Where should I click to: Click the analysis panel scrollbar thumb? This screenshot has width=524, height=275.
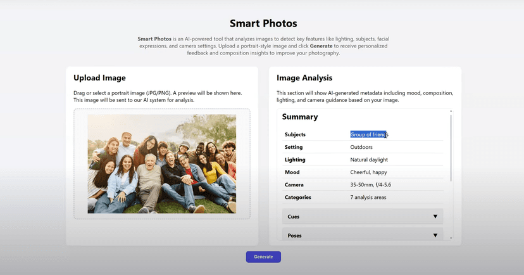pos(451,148)
